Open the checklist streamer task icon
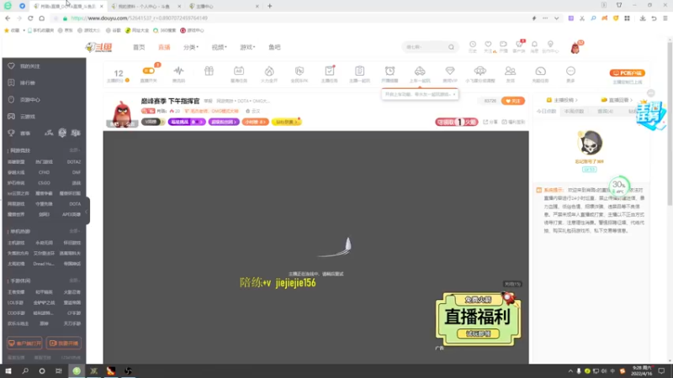Screen dimensions: 673x378 coord(330,71)
